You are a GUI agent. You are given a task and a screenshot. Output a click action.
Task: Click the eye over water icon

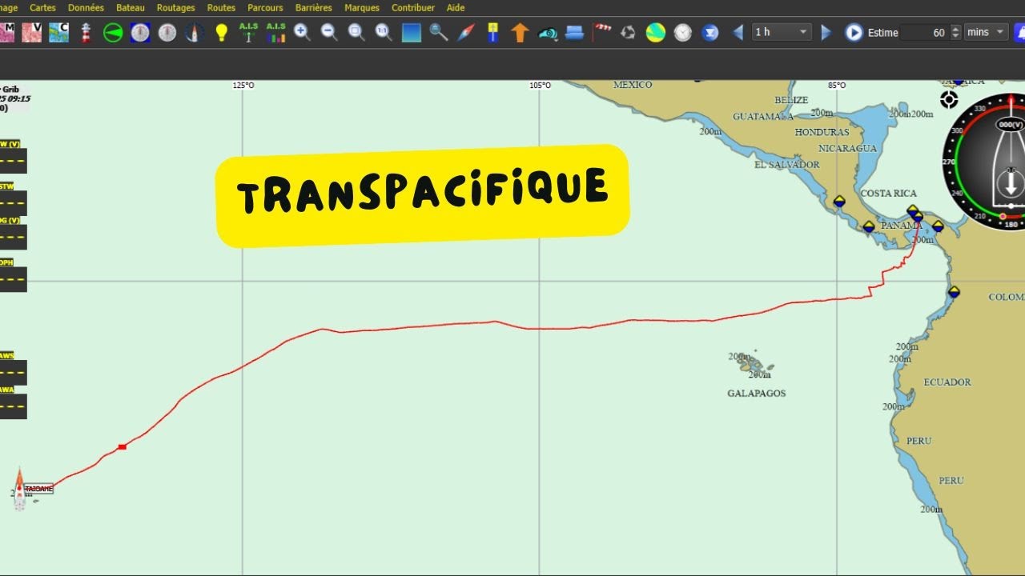(x=548, y=33)
